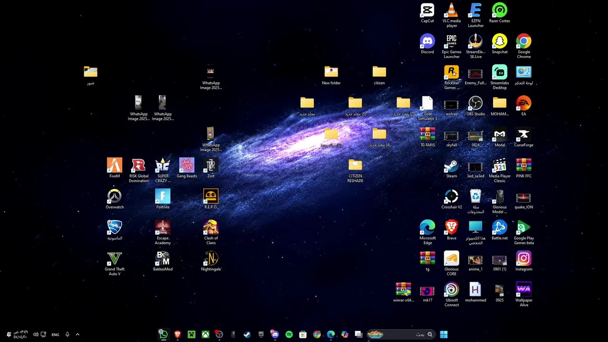Open the ENG language switcher
The width and height of the screenshot is (608, 342).
coord(55,334)
